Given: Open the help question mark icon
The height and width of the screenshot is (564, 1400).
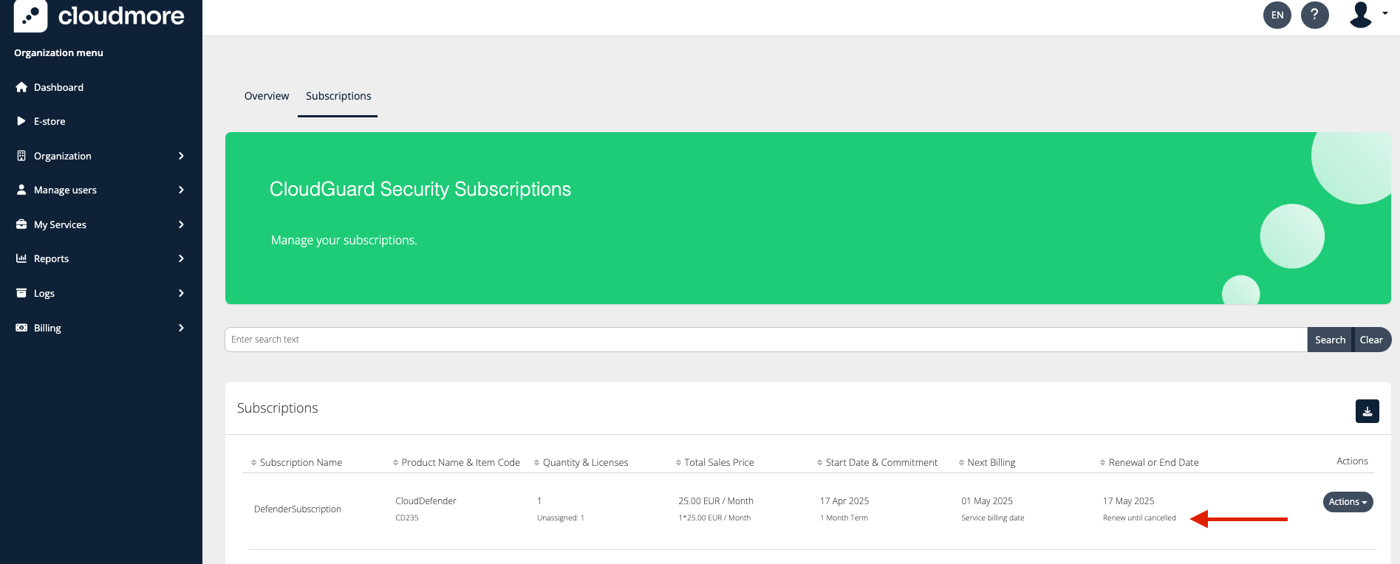Looking at the screenshot, I should pos(1314,15).
